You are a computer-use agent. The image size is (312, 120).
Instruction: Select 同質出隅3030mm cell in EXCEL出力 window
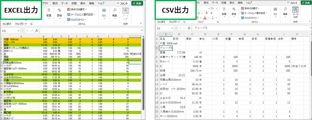(x=22, y=63)
